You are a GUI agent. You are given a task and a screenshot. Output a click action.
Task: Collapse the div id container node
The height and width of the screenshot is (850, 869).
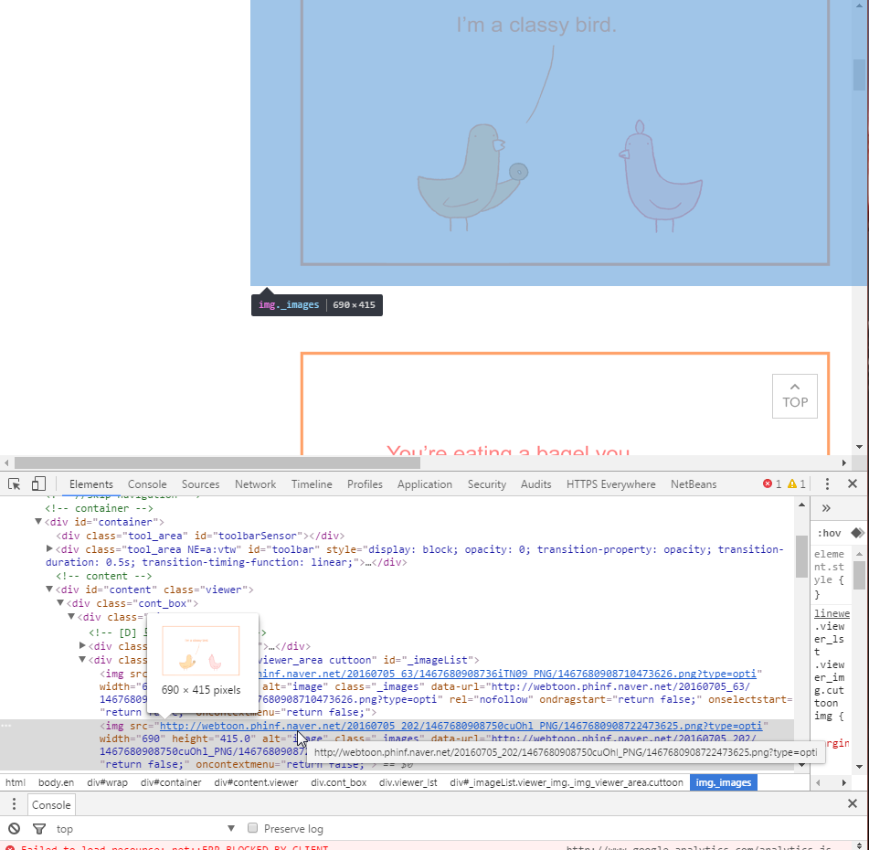[38, 521]
